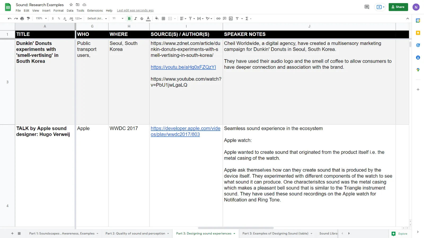Open the Format menu

[59, 11]
